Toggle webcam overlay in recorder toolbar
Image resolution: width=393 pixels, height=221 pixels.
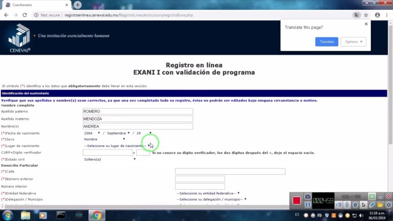(355, 205)
